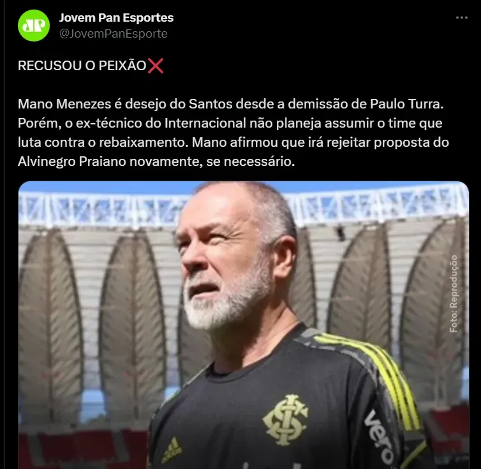Viewport: 481px width, 469px height.
Task: Click the Internacional crest on the shirt
Action: [286, 420]
